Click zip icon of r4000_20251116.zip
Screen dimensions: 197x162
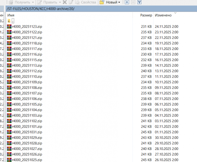[9, 54]
